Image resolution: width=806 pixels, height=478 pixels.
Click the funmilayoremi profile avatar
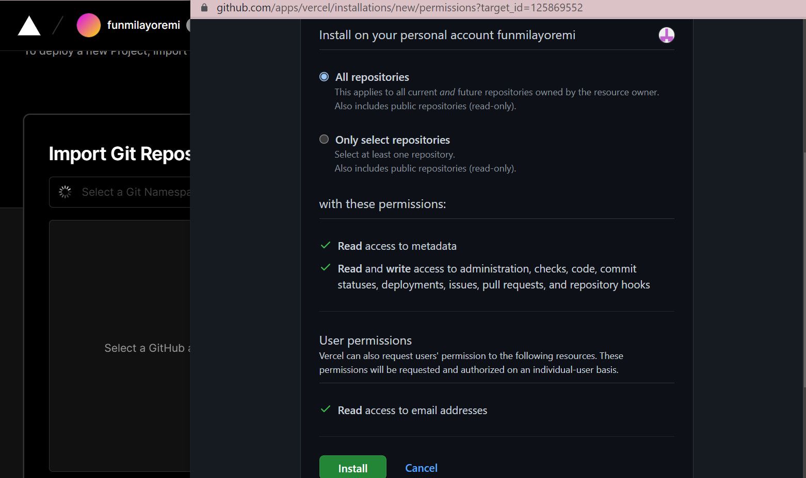pyautogui.click(x=89, y=25)
